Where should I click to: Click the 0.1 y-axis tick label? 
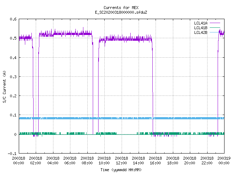pos(13,115)
